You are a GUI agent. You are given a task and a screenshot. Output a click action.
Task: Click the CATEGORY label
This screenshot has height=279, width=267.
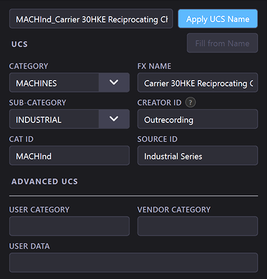click(x=28, y=66)
